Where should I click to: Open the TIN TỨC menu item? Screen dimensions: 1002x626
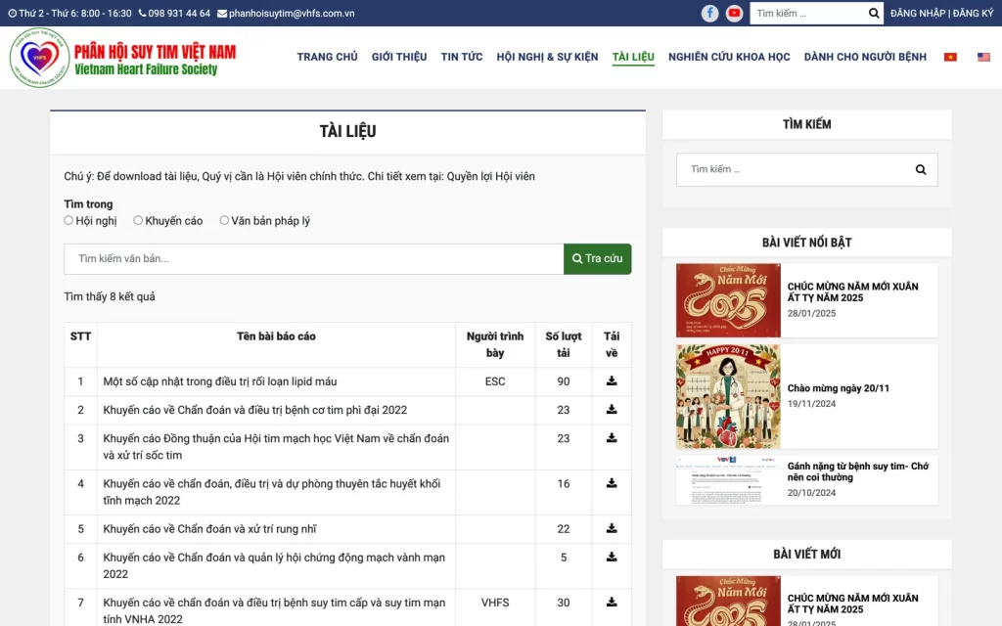pos(462,57)
